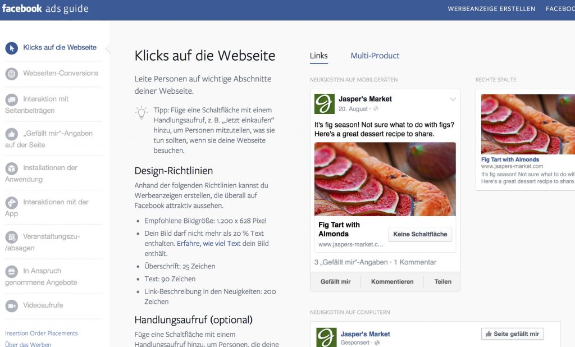
Task: Click the thumbs-up icon for Gefällt mir-Angaben
Action: 12,134
